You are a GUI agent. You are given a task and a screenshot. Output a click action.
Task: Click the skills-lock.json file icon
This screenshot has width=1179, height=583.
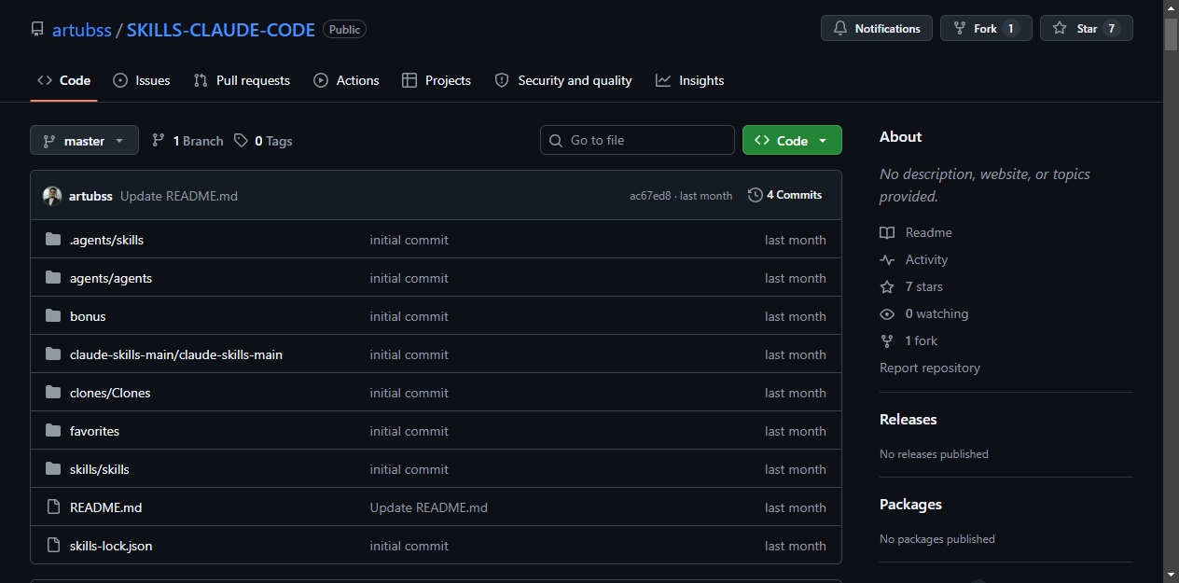click(x=53, y=546)
